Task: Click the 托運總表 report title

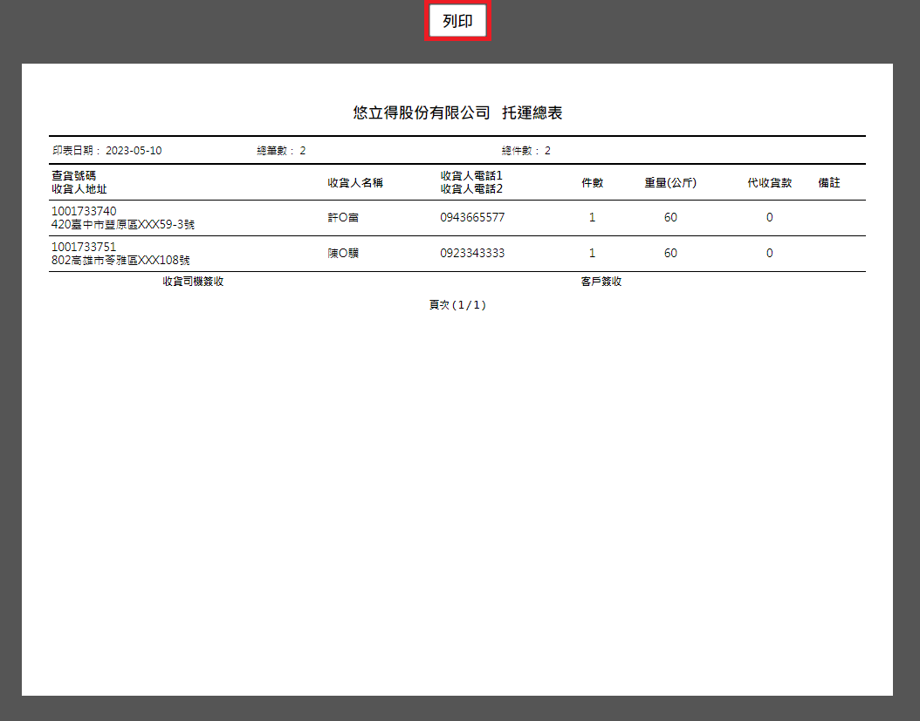Action: pos(532,113)
